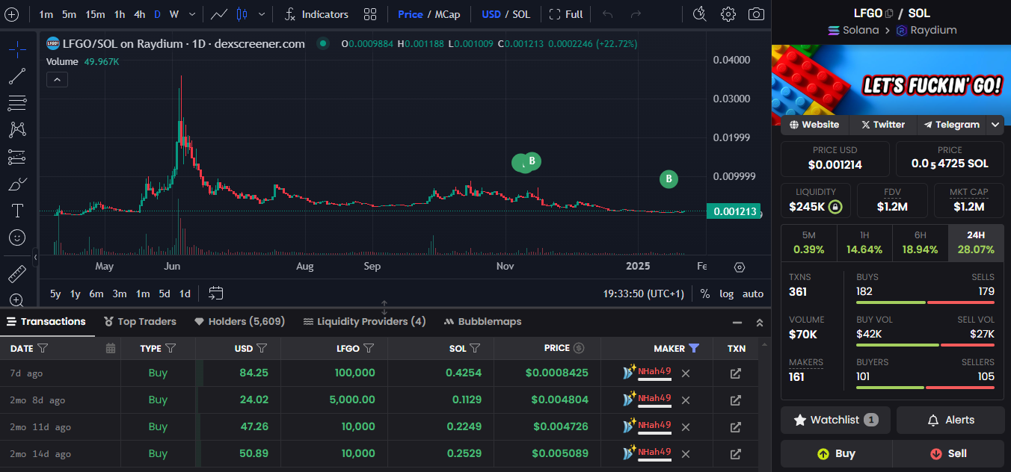The height and width of the screenshot is (472, 1011).
Task: Expand chart style options dropdown
Action: 261,14
